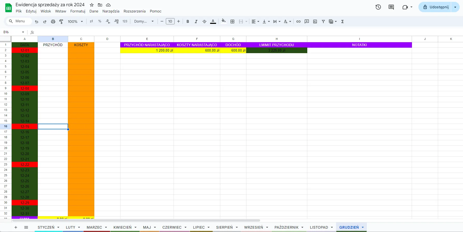Viewport: 463px width, 232px height.
Task: Click the horizontal scrollbar
Action: [x=136, y=220]
